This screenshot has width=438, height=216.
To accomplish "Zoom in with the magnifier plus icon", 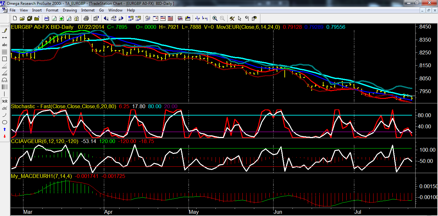I will tap(215, 18).
